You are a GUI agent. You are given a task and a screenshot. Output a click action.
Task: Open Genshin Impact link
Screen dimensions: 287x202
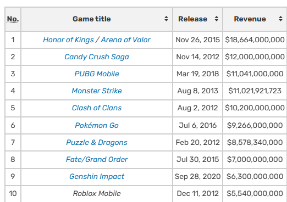pos(97,177)
